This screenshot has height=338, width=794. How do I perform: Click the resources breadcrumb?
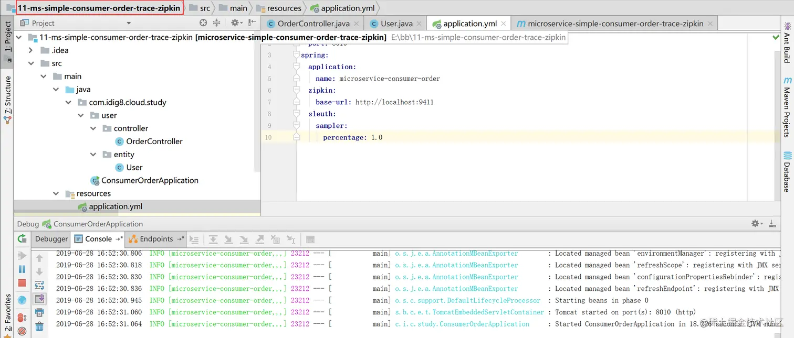(279, 8)
